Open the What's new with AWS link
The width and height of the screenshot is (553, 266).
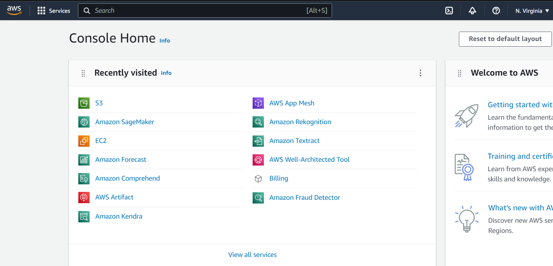(x=521, y=208)
